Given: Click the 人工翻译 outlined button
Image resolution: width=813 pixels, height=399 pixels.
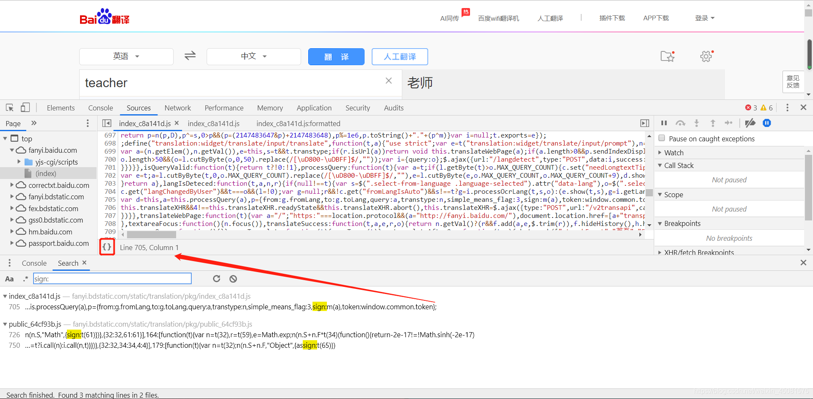Looking at the screenshot, I should coord(400,57).
